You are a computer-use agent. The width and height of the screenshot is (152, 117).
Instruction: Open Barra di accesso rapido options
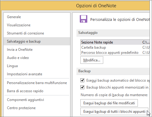point(37,91)
